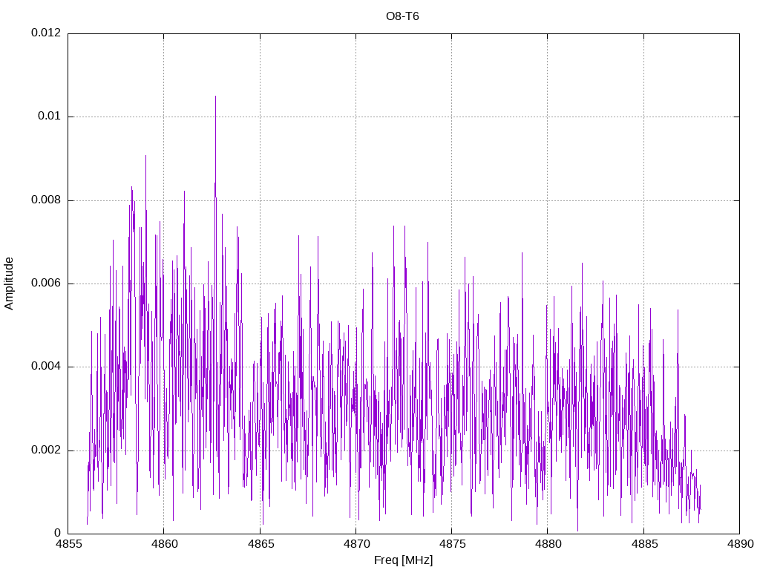Click the 0.006 y-axis tick value
Image resolution: width=760 pixels, height=570 pixels.
46,283
